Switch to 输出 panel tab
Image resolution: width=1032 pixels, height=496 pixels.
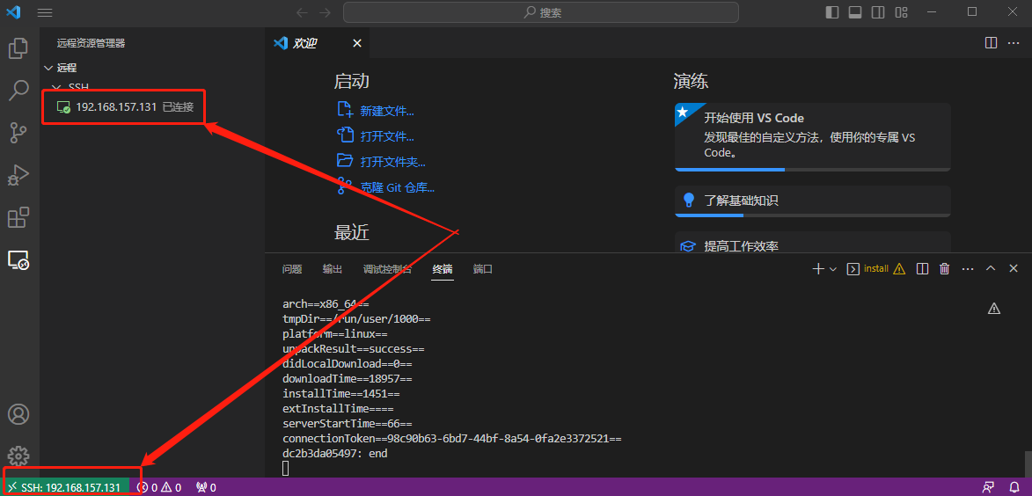coord(333,269)
